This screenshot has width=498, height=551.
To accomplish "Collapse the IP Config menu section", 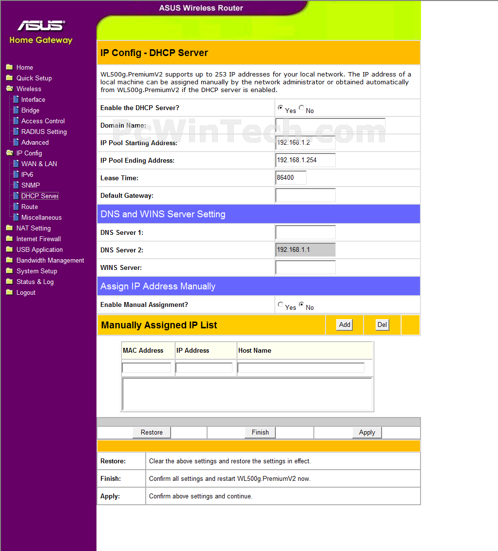I will coord(29,153).
